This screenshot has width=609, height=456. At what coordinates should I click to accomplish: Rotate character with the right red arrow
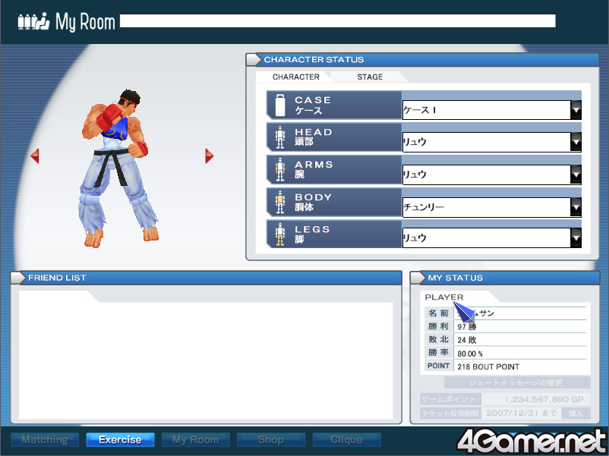[210, 156]
